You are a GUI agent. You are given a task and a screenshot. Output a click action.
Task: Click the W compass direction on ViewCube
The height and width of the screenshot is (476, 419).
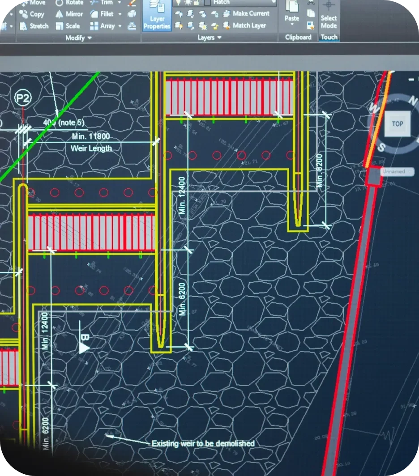tap(373, 107)
